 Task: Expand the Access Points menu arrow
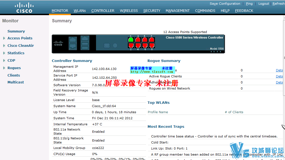point(4,38)
